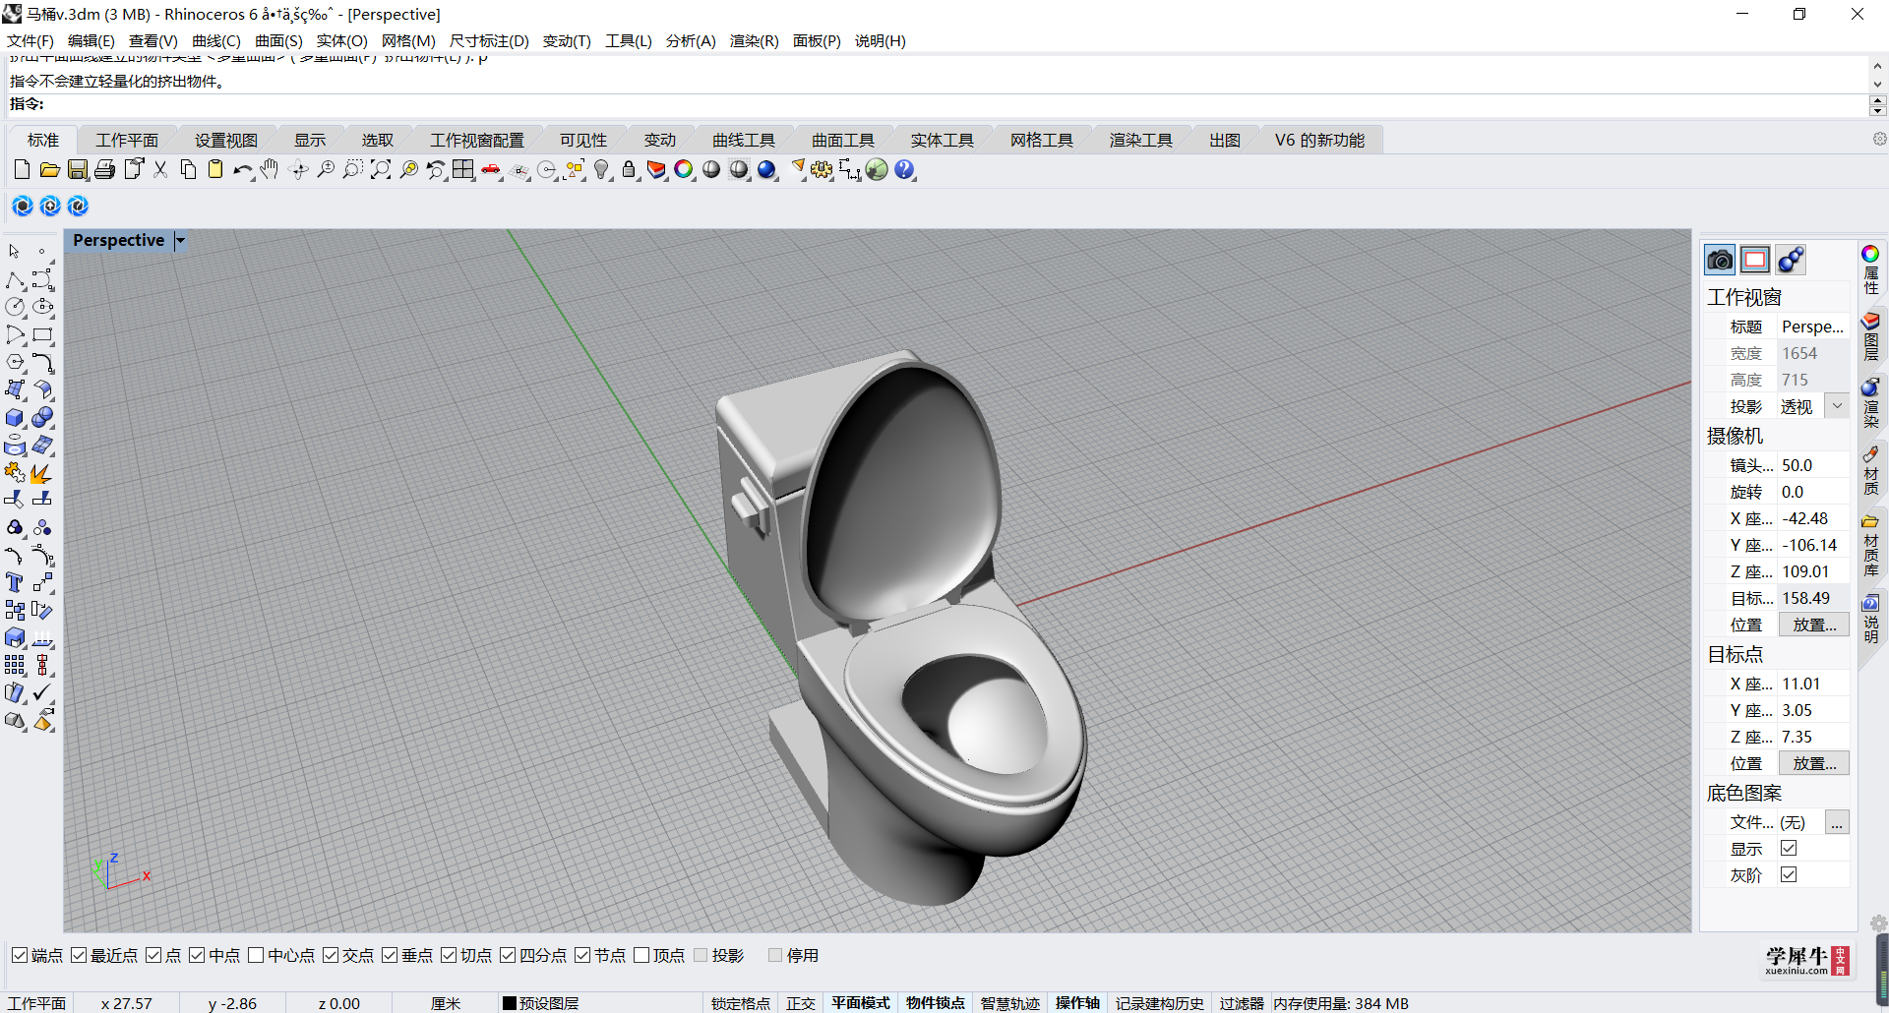1889x1013 pixels.
Task: Click the wallpaper file browse button
Action: tap(1837, 822)
